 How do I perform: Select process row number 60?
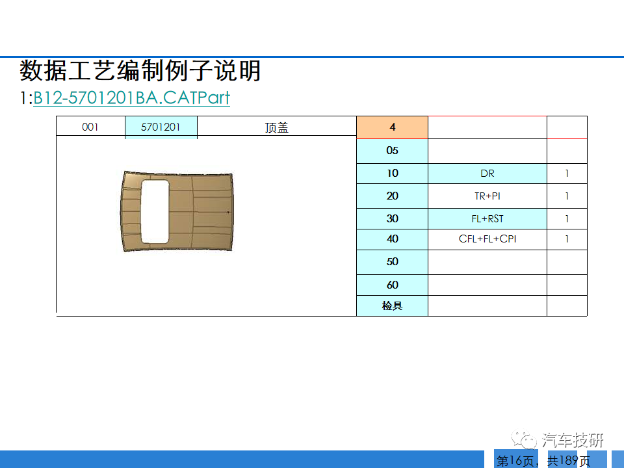(393, 285)
